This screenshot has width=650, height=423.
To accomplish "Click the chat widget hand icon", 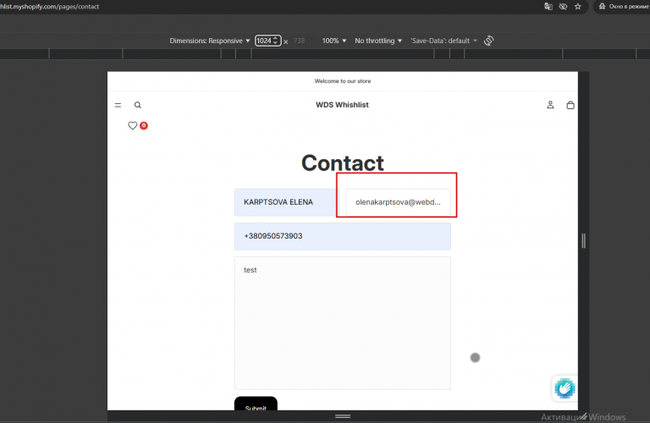I will [x=565, y=388].
